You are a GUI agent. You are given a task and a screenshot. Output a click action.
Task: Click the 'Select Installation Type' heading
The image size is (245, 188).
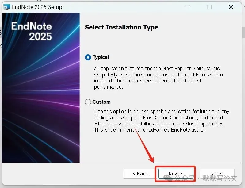pos(121,27)
